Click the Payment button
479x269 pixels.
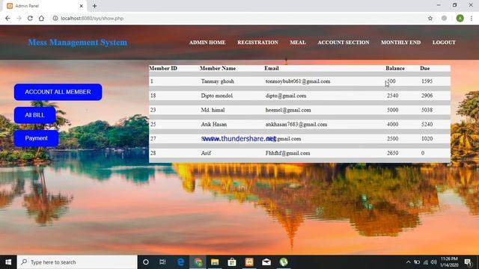pos(37,138)
